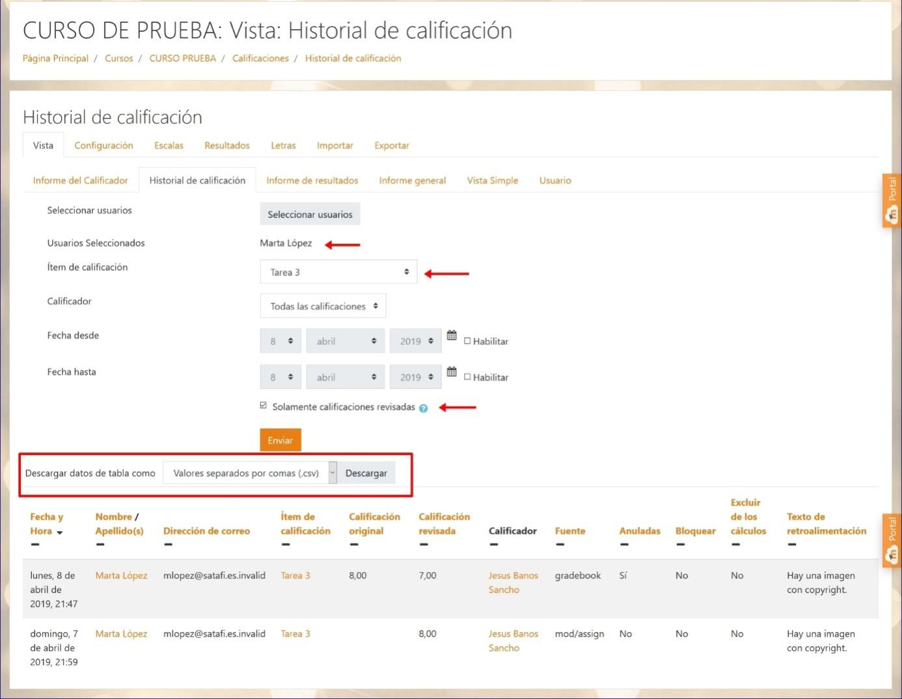Viewport: 902px width, 699px height.
Task: Open the lower Portal side tab
Action: point(892,540)
